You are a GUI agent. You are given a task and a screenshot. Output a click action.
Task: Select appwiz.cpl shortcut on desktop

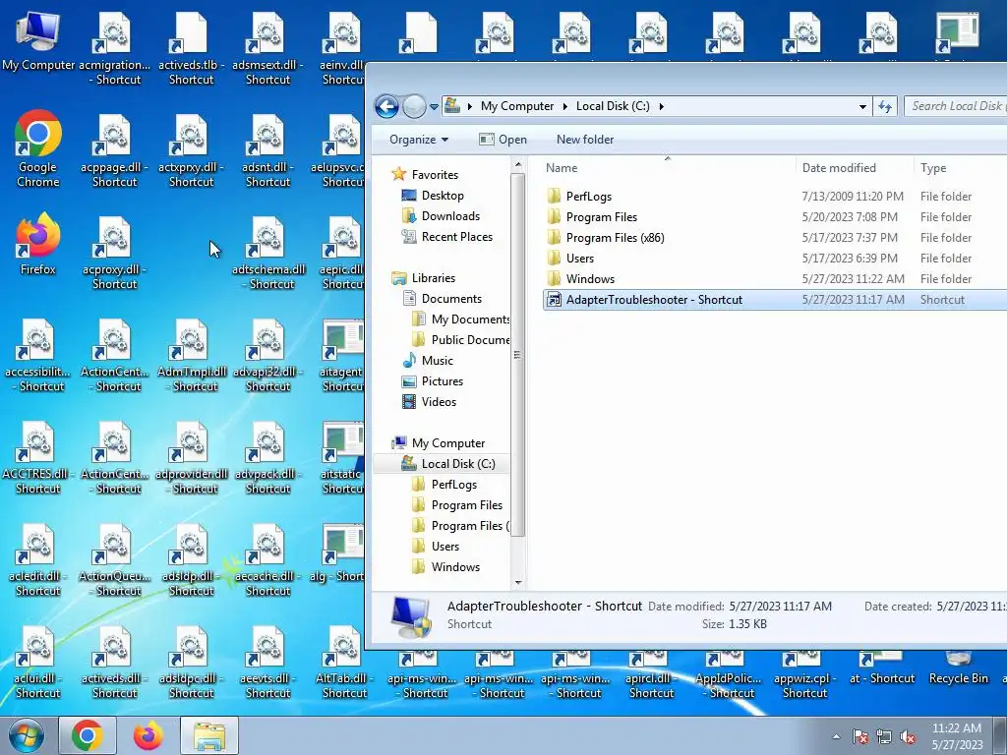tap(804, 674)
